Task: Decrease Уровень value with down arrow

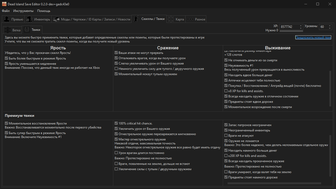Action: click(330, 28)
